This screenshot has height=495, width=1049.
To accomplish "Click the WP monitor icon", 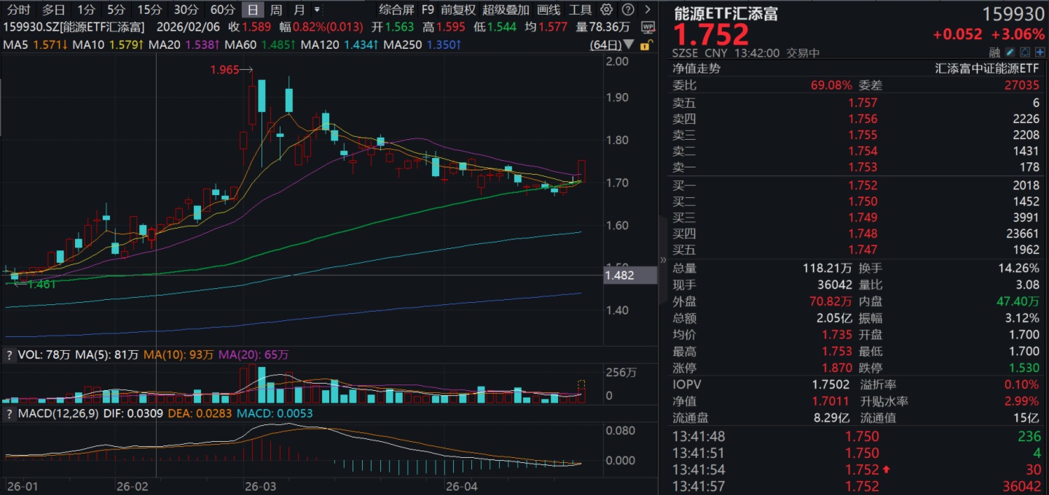I will (648, 27).
